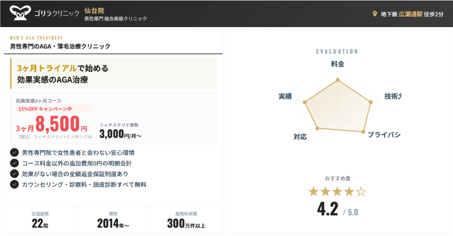Click the 全国展開 22院 stat box
This screenshot has width=453, height=236.
point(40,220)
